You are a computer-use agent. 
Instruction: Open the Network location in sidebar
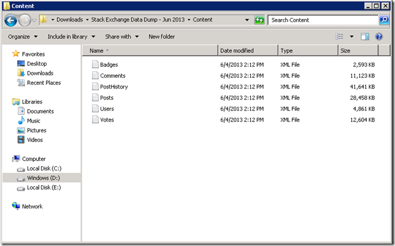32,207
